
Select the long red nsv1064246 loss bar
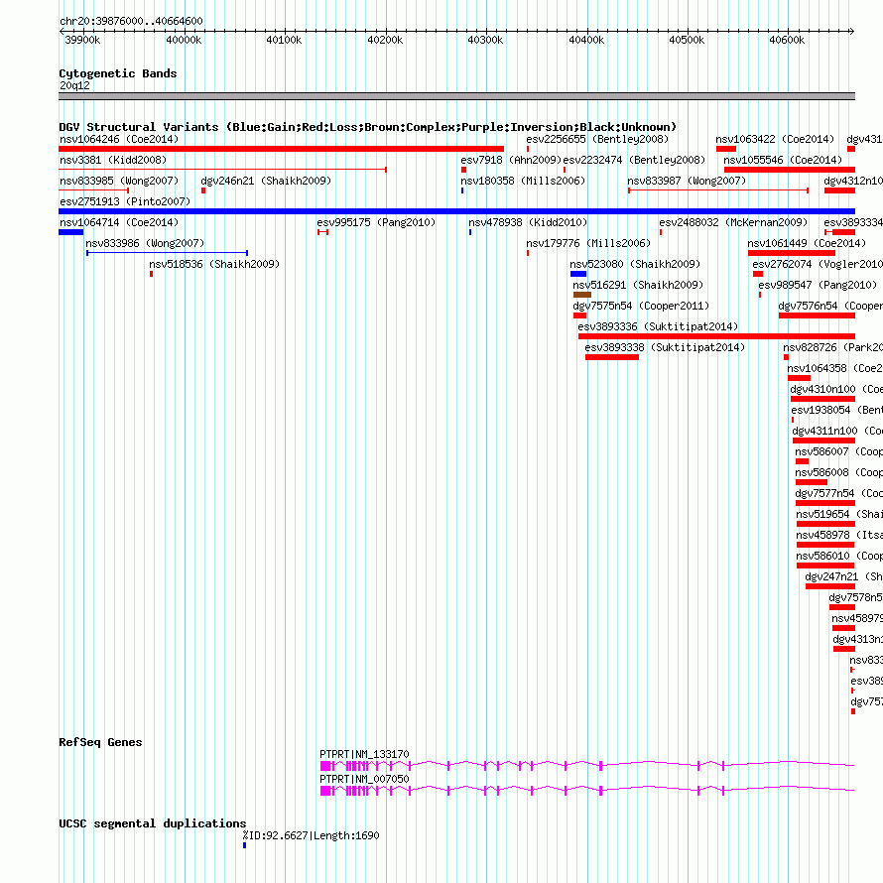281,149
